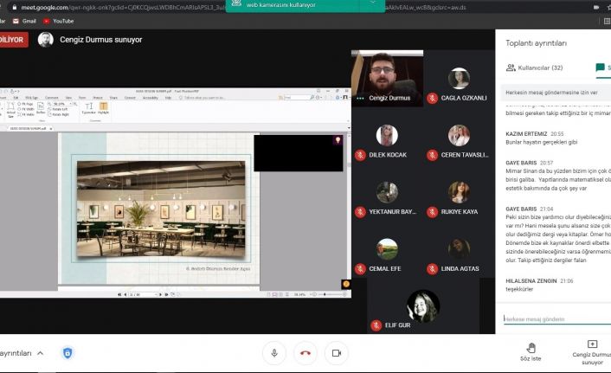Switch to the chat messages tab
611x373 pixels.
point(598,68)
